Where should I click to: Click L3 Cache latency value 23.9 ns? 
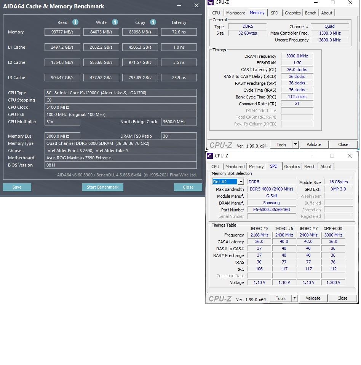pyautogui.click(x=179, y=78)
